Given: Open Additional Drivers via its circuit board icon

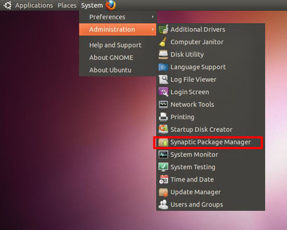Looking at the screenshot, I should [x=163, y=29].
